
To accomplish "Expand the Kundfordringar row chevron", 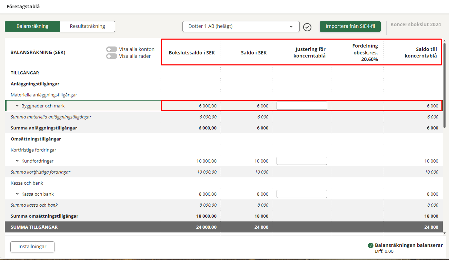I will [x=17, y=161].
